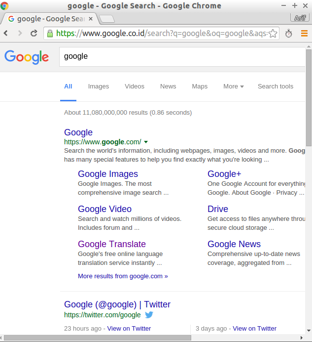Open a new tab with the blank tab button
This screenshot has width=312, height=342.
[x=106, y=19]
